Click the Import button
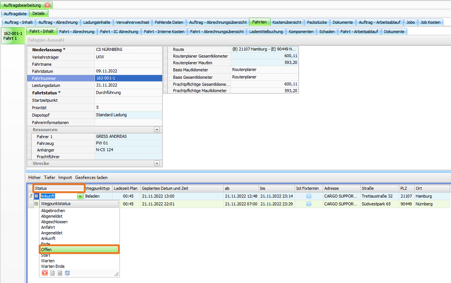 [x=65, y=177]
